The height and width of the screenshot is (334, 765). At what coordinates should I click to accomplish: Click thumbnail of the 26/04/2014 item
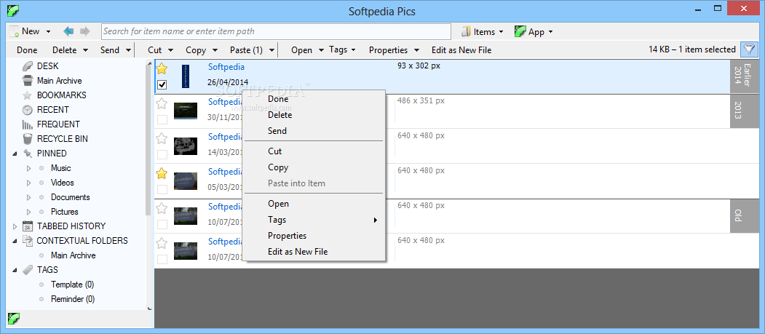186,76
